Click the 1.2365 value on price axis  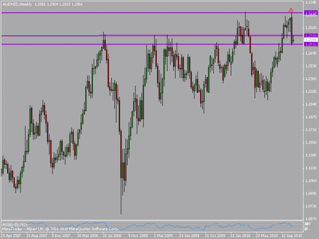[x=311, y=79]
